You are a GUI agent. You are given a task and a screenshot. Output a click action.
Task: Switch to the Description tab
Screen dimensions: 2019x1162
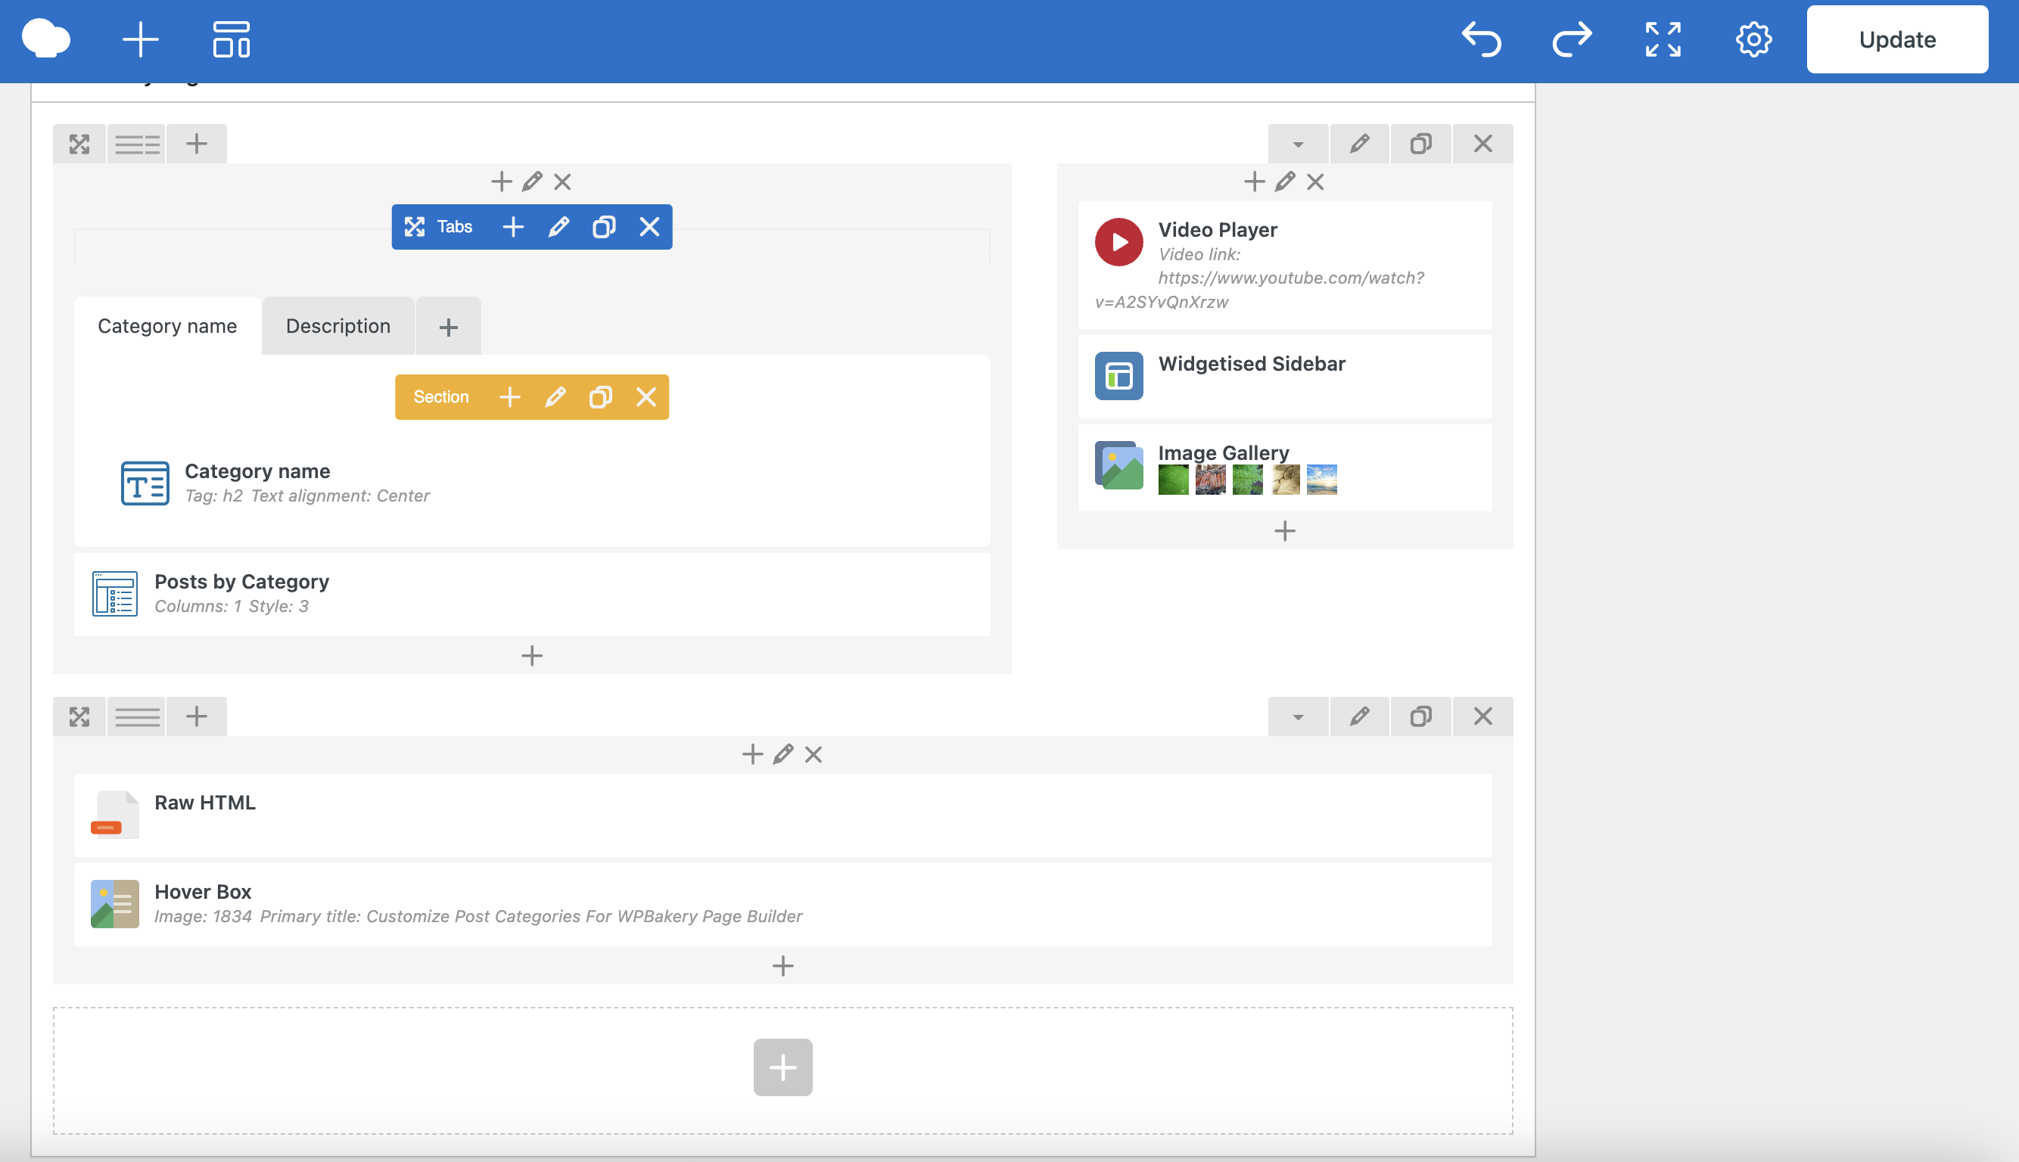pyautogui.click(x=338, y=326)
